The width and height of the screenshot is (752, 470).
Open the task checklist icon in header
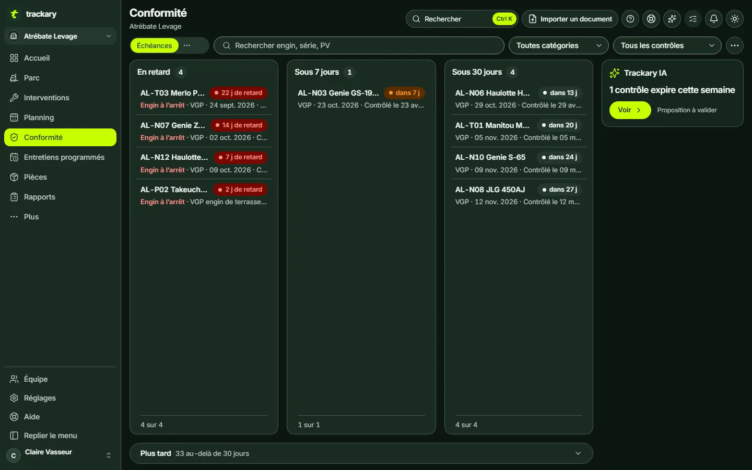(693, 19)
